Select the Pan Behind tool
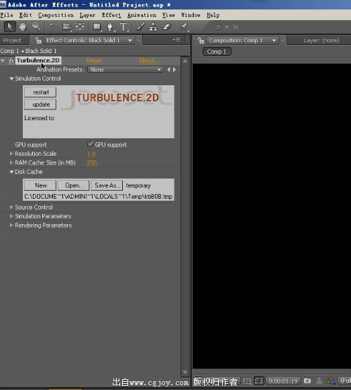 [80, 27]
